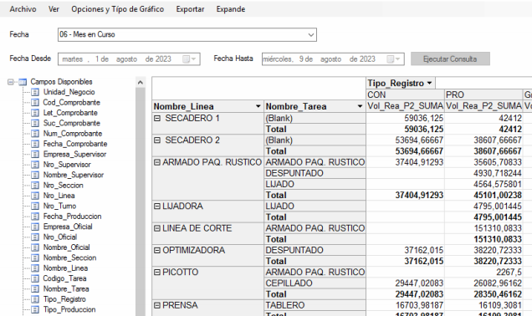
Task: Open the Nombre_Linea header filter dropdown
Action: pyautogui.click(x=258, y=106)
